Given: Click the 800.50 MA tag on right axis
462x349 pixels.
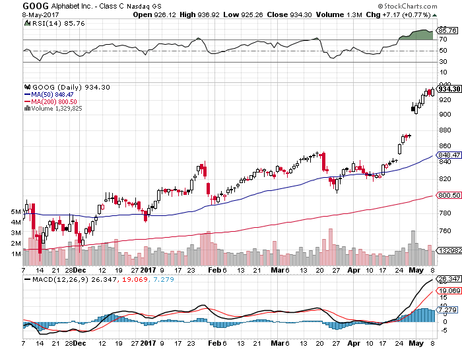Looking at the screenshot, I should pyautogui.click(x=449, y=195).
